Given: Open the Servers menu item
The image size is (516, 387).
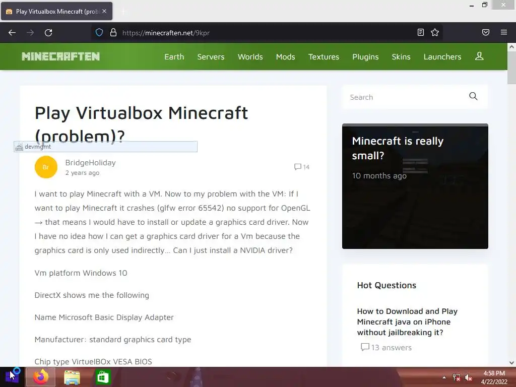Looking at the screenshot, I should click(x=211, y=56).
